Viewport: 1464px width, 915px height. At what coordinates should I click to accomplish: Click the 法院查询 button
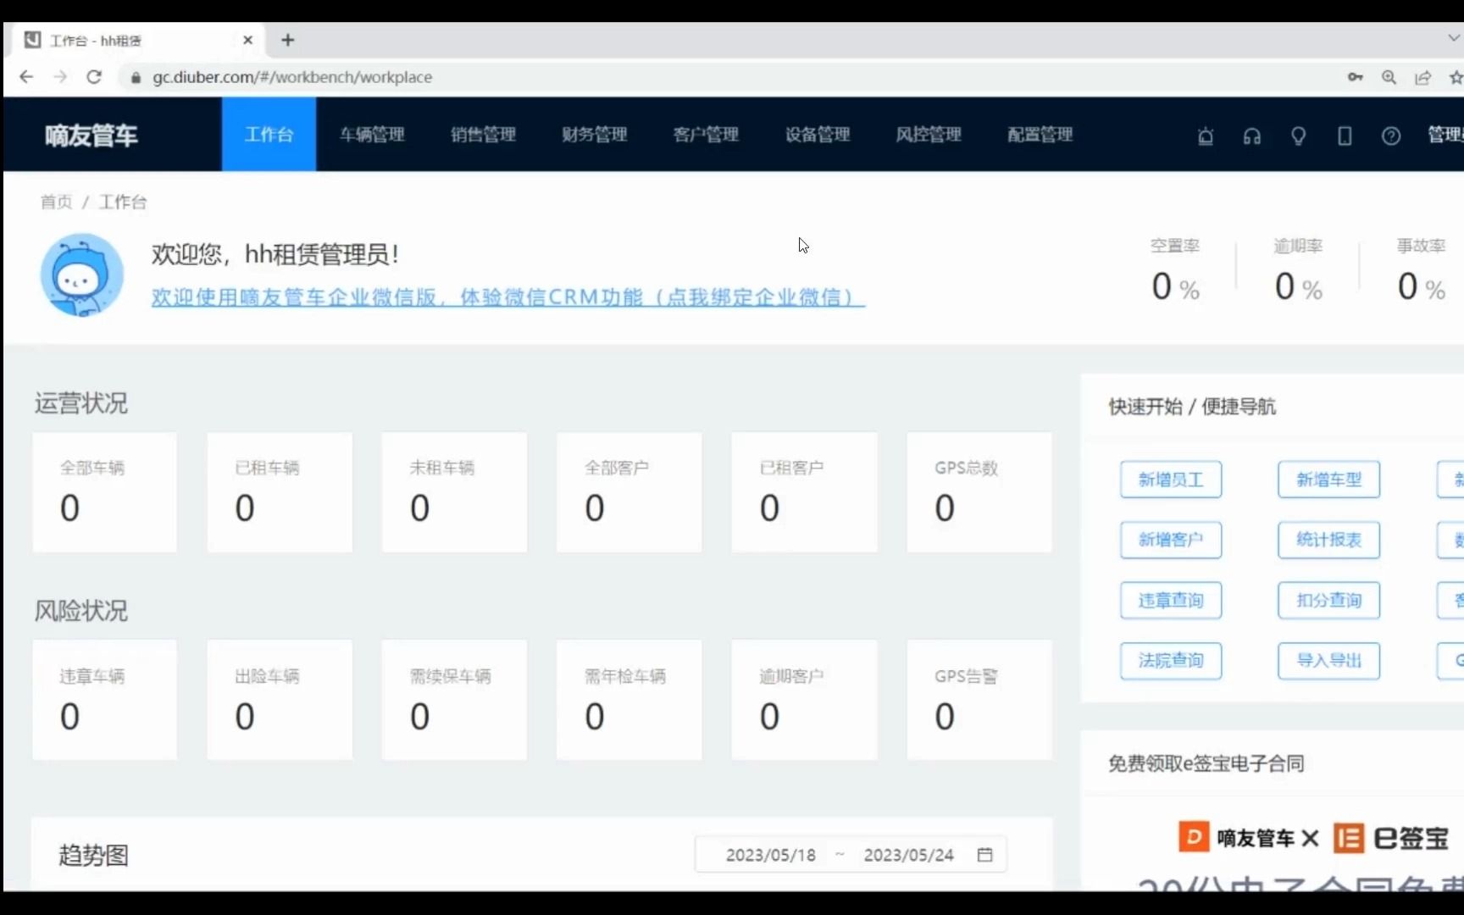[x=1171, y=660]
